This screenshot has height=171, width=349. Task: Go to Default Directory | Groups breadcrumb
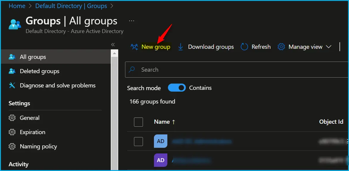pos(71,6)
